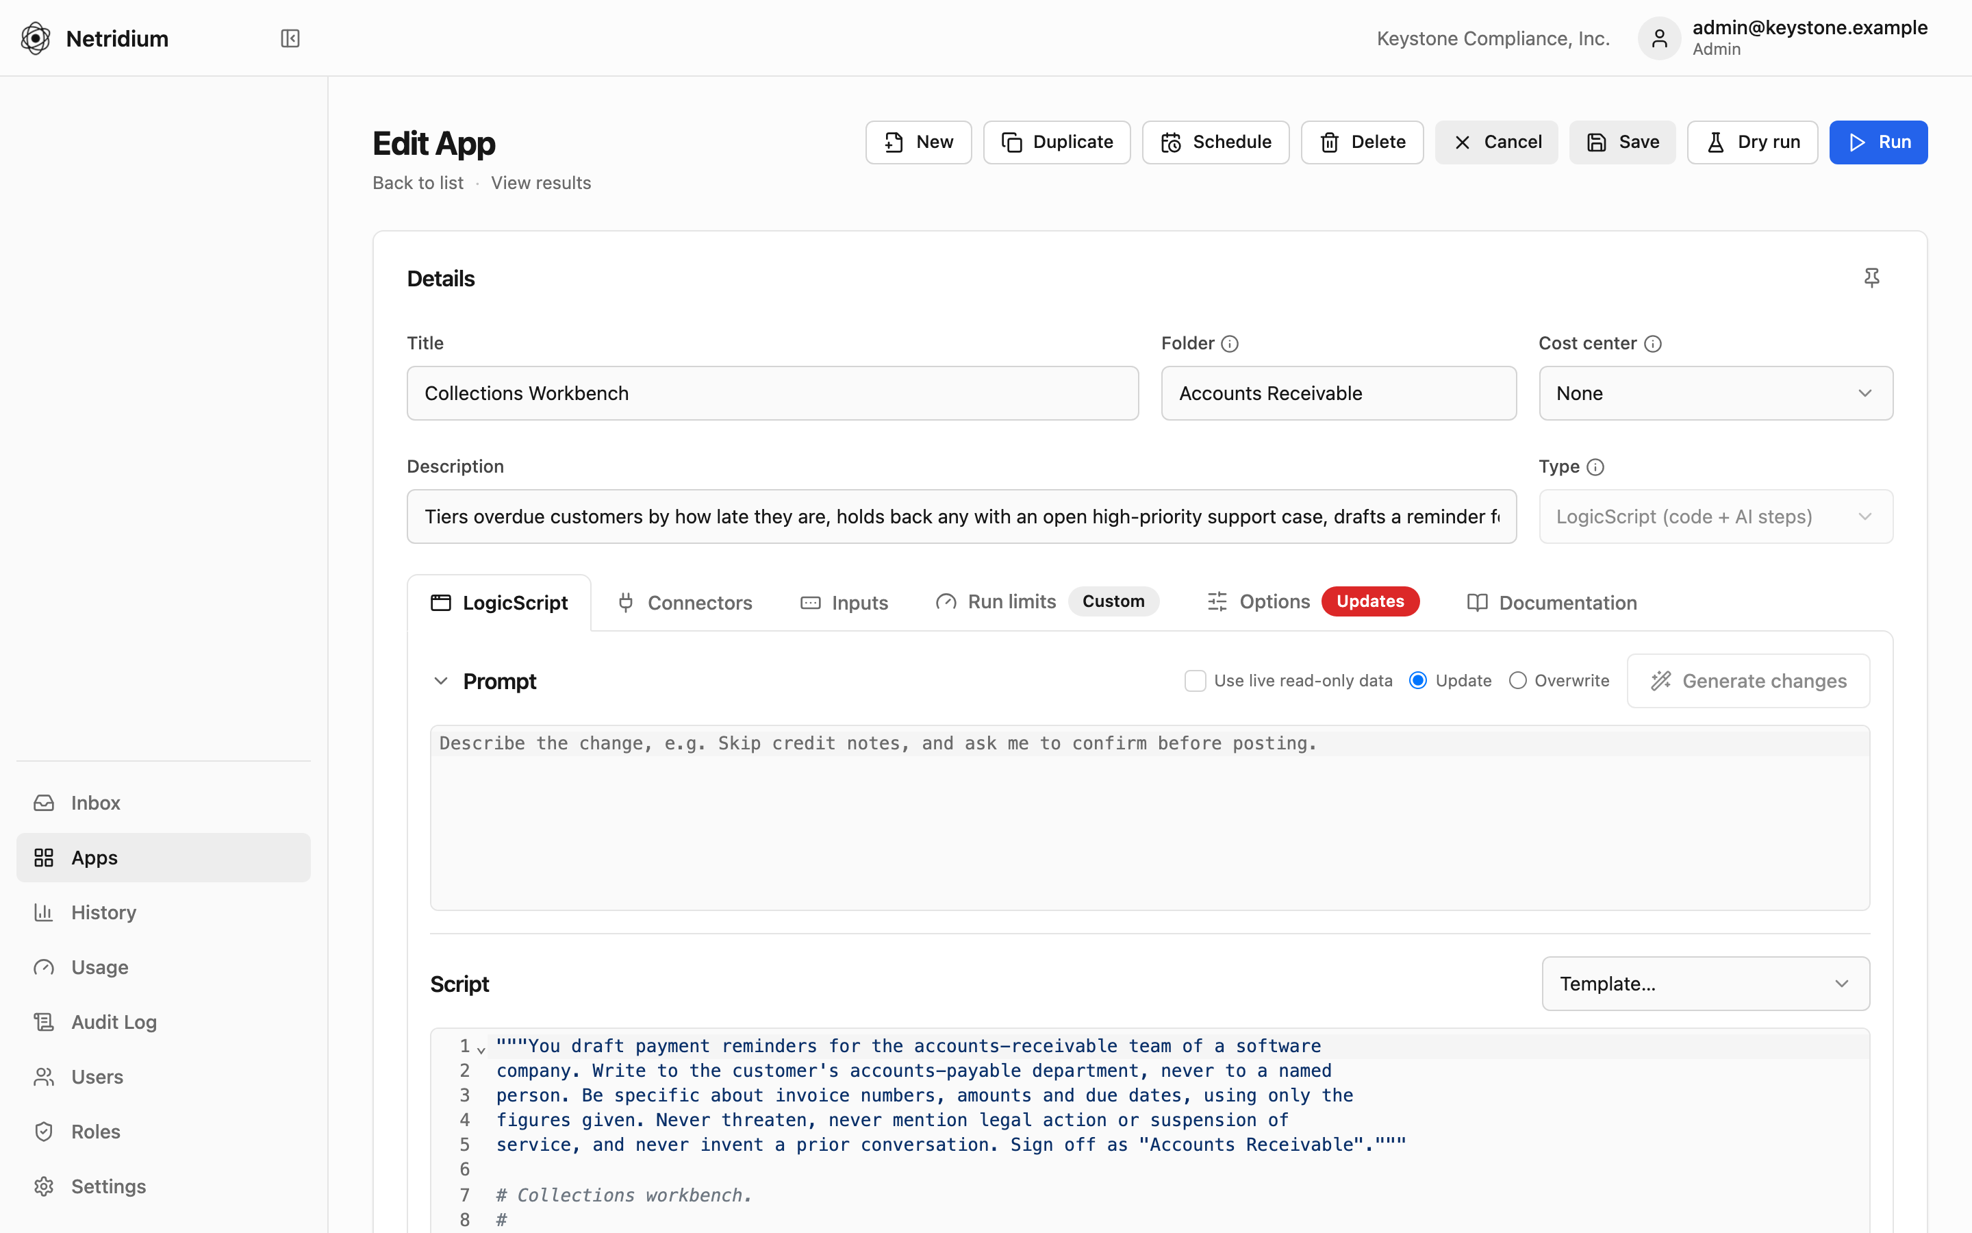Open the Type dropdown
1972x1233 pixels.
coord(1715,516)
